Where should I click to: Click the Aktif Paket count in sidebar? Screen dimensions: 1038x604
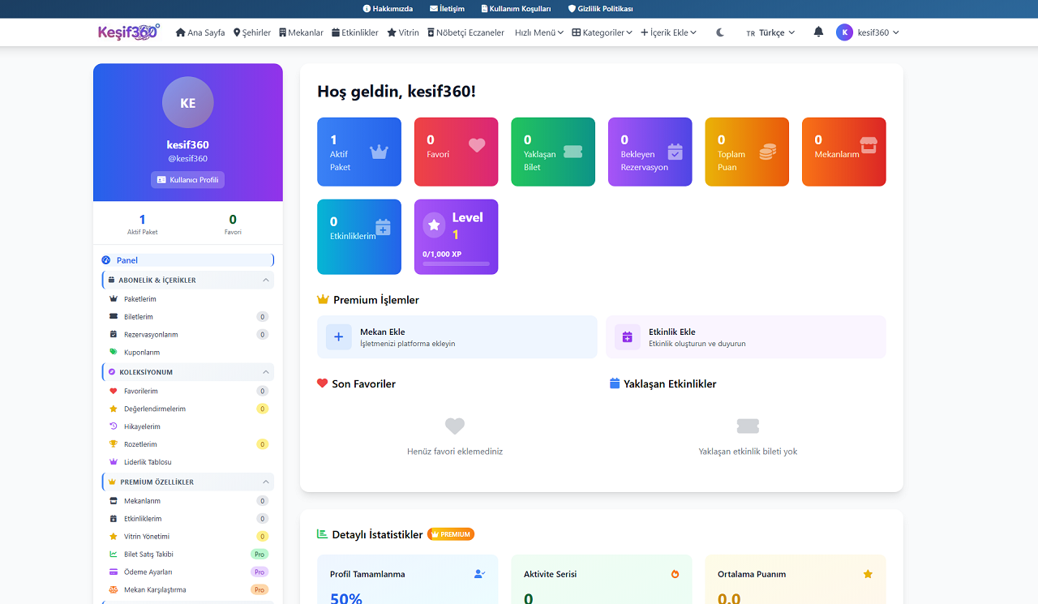pyautogui.click(x=143, y=219)
